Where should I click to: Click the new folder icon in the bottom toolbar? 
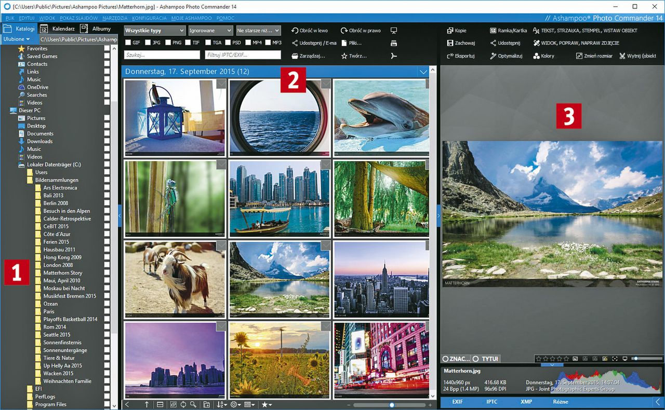pyautogui.click(x=207, y=404)
